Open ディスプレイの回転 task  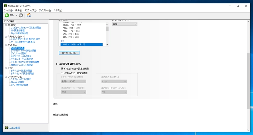[19, 53]
